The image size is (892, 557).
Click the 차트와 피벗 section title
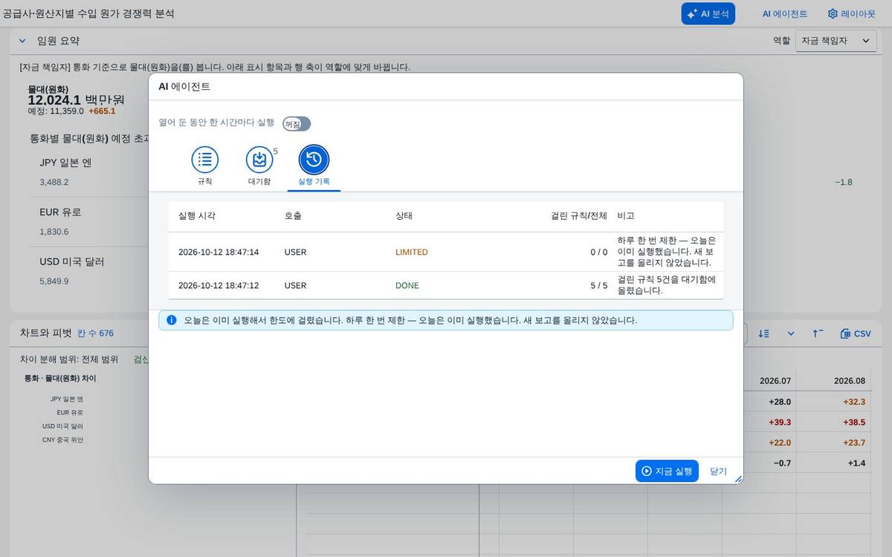point(46,333)
